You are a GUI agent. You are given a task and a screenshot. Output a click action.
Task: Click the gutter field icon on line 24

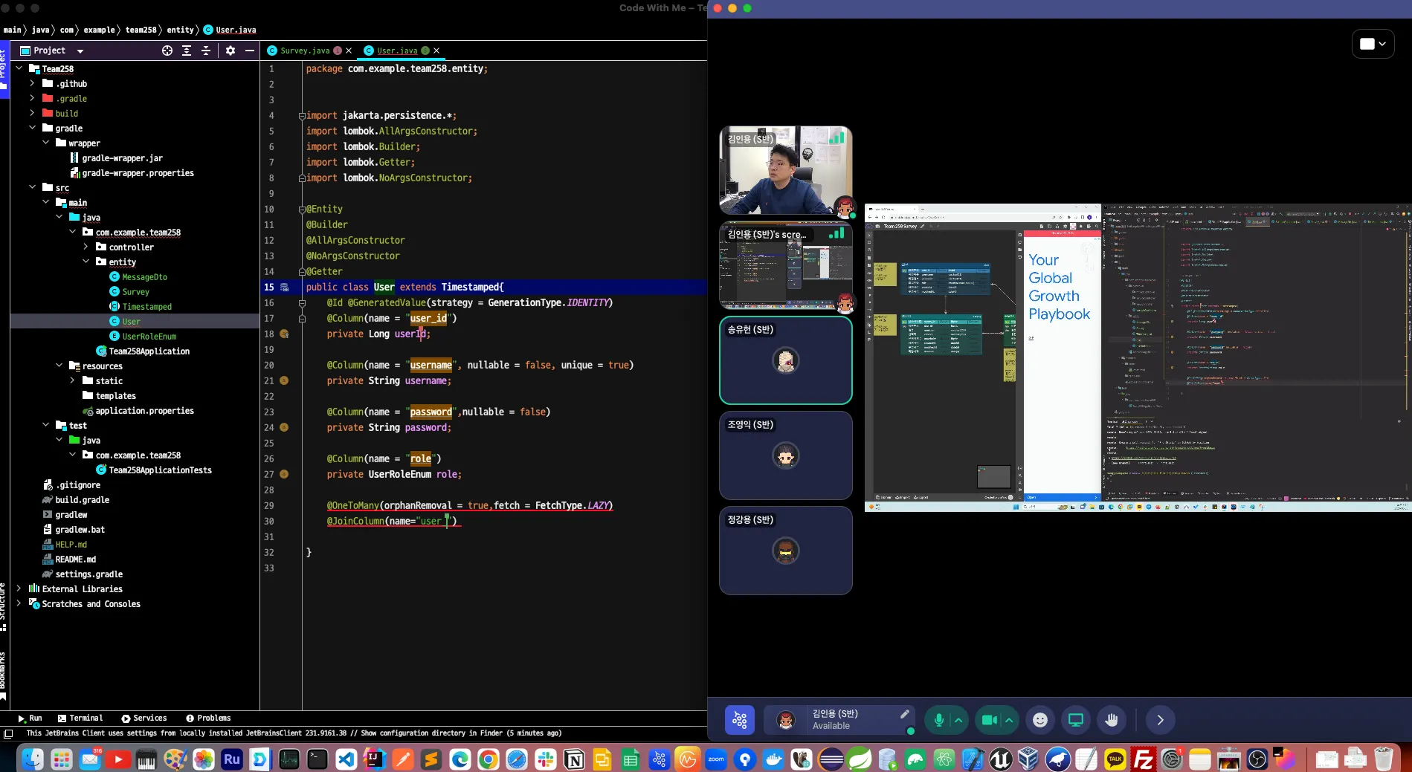point(284,427)
